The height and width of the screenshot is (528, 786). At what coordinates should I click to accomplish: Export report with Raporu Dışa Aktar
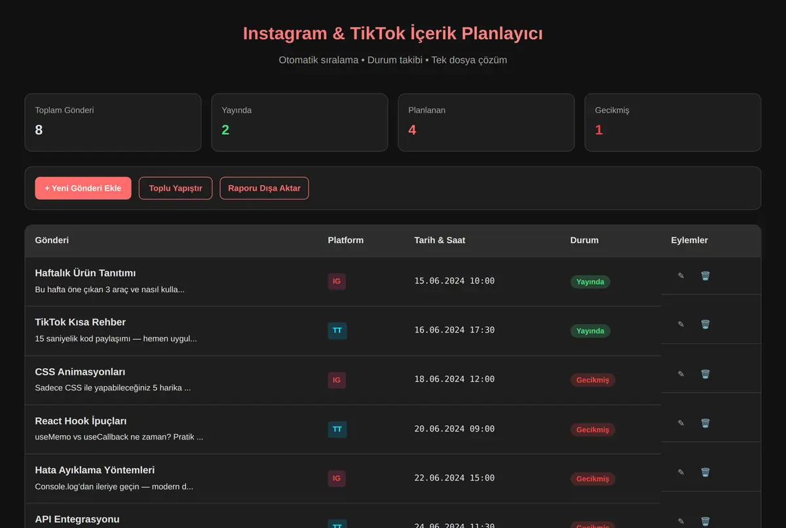click(264, 188)
